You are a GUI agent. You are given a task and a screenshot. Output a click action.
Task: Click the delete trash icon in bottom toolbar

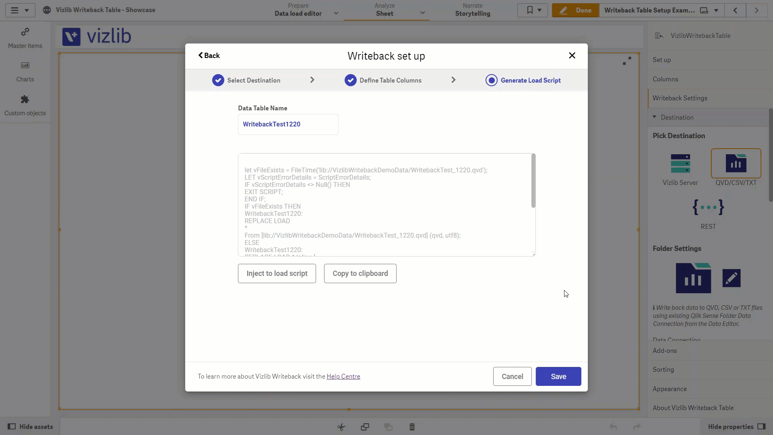[412, 427]
